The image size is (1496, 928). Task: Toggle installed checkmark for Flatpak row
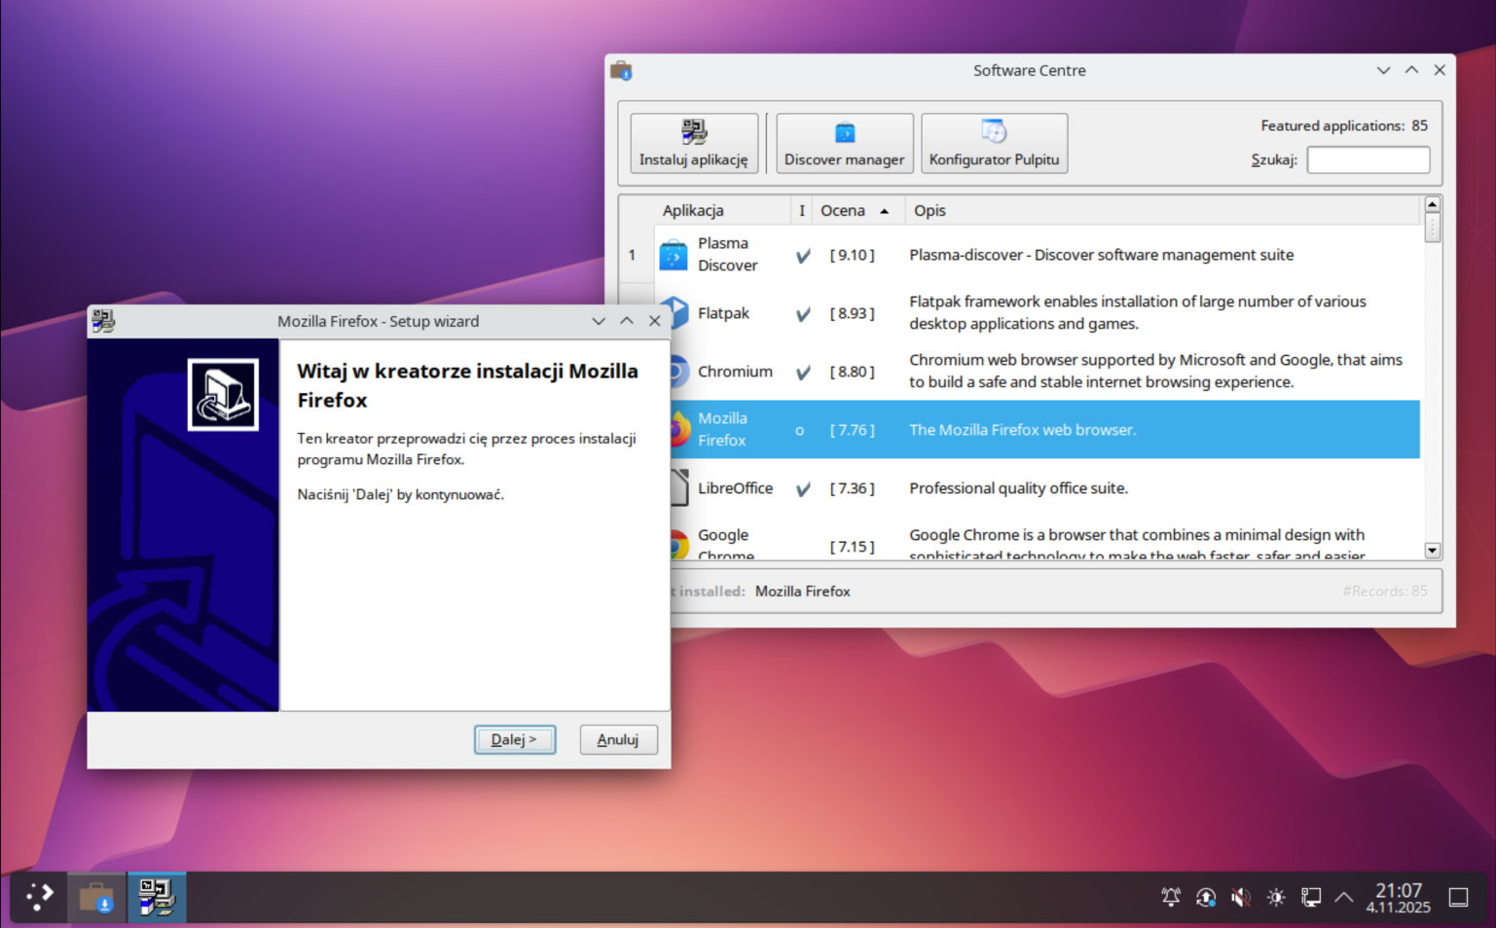[803, 314]
